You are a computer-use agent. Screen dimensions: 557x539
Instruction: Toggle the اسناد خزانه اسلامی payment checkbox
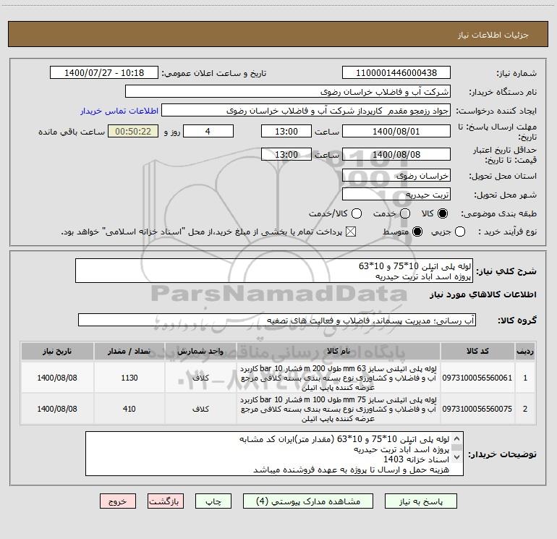pyautogui.click(x=351, y=232)
